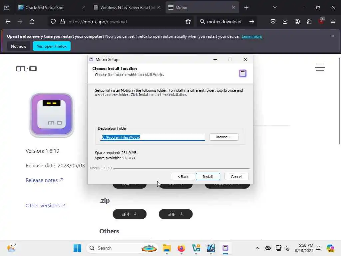Click the taskbar Search box
Screen dimensions: 341x256
pyautogui.click(x=122, y=248)
